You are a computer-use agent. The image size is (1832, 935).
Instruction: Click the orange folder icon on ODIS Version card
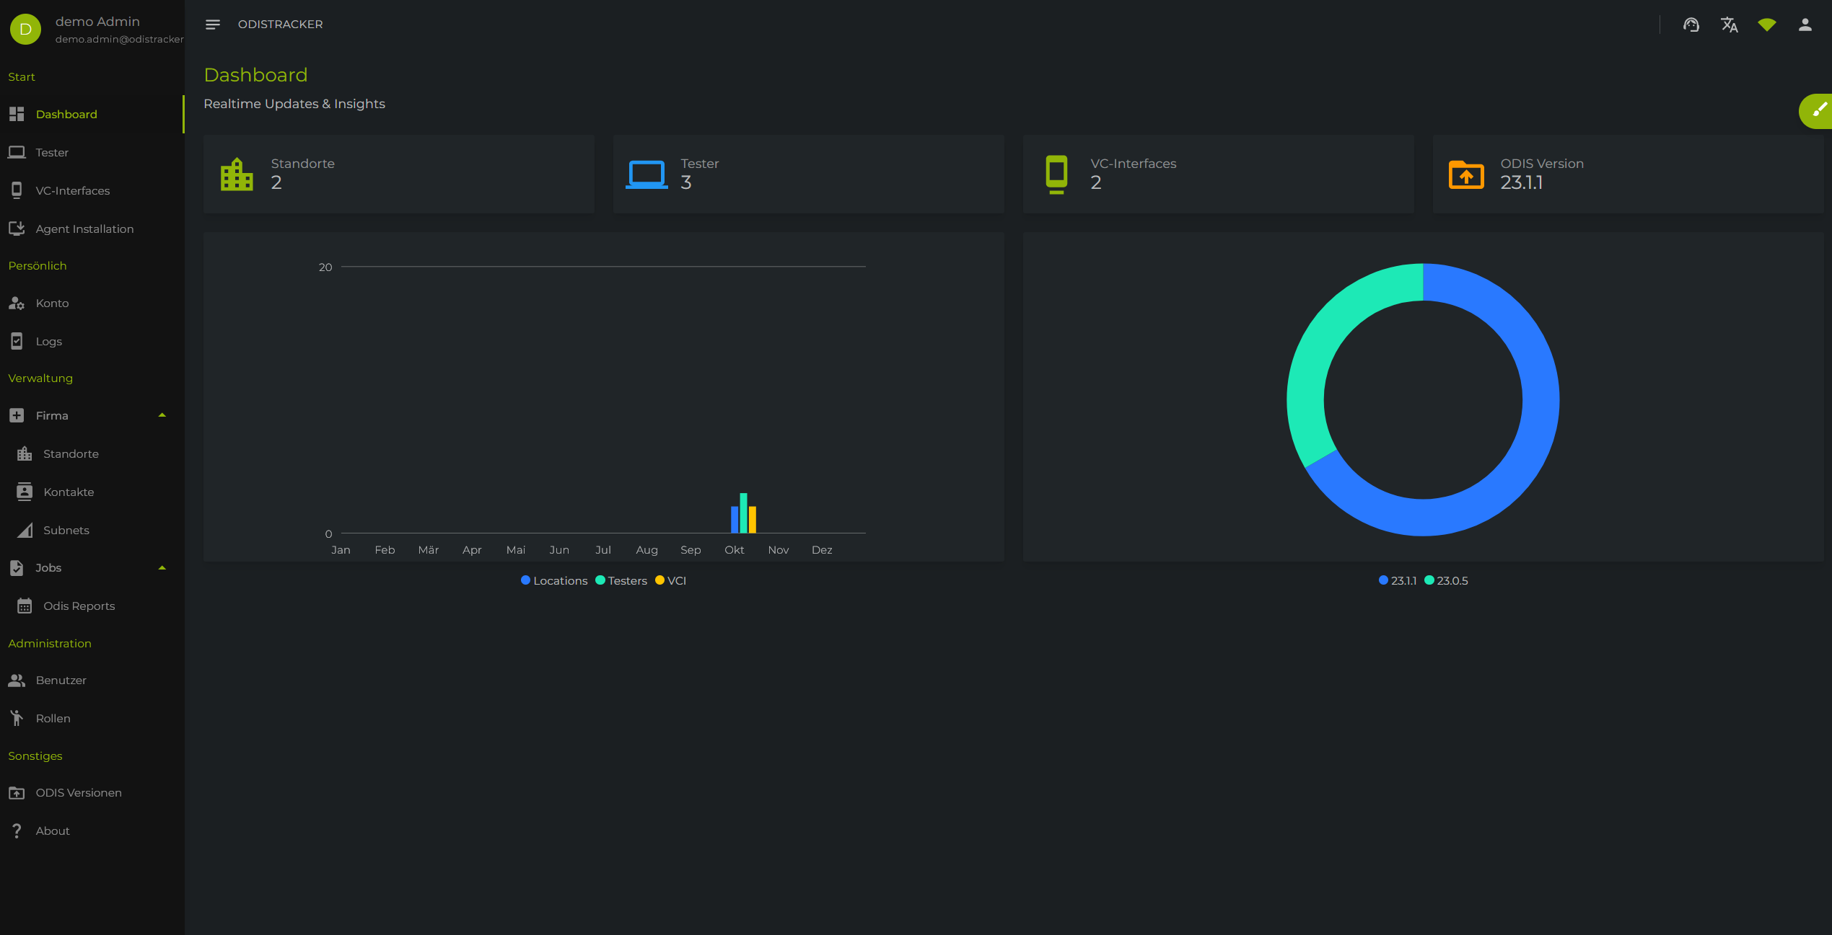[1466, 174]
